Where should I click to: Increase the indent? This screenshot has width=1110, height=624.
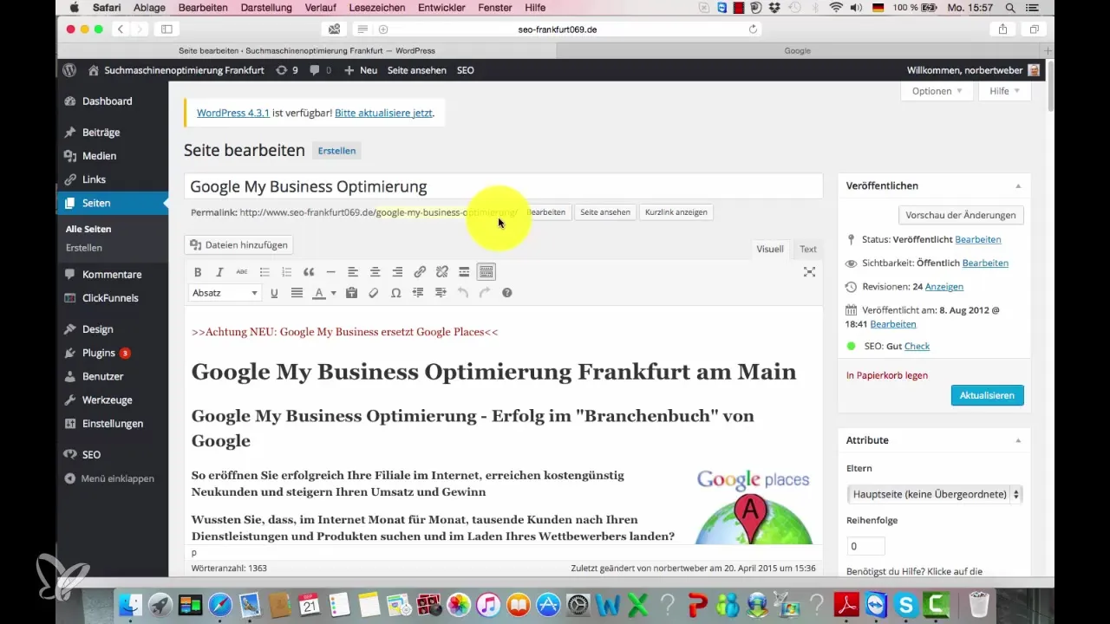pos(441,293)
